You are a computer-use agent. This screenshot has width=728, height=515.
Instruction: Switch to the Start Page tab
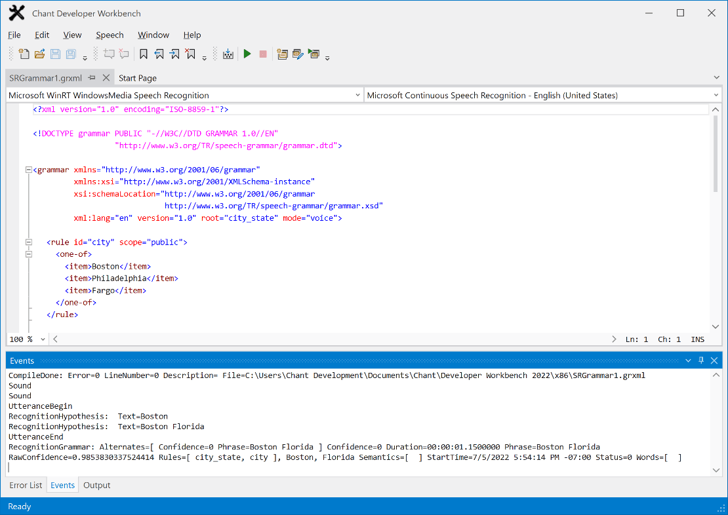138,78
